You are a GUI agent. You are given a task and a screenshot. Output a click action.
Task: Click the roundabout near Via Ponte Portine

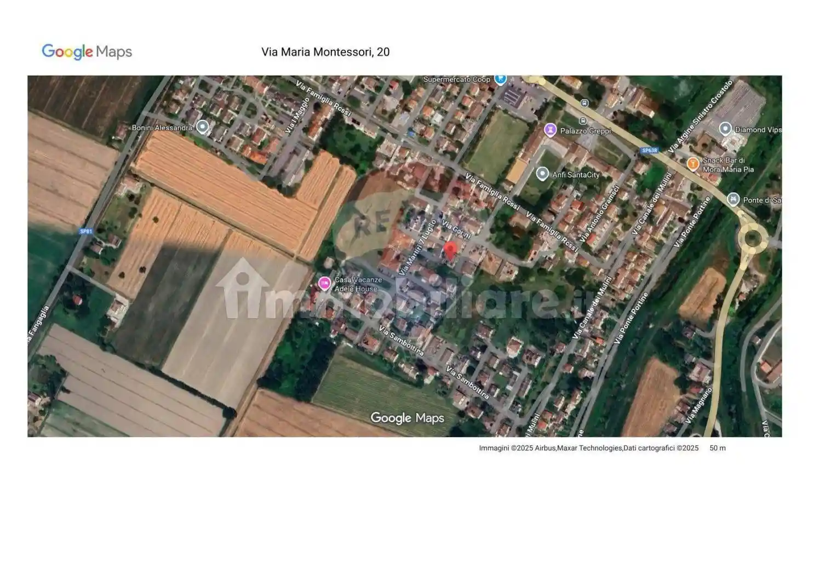(753, 239)
